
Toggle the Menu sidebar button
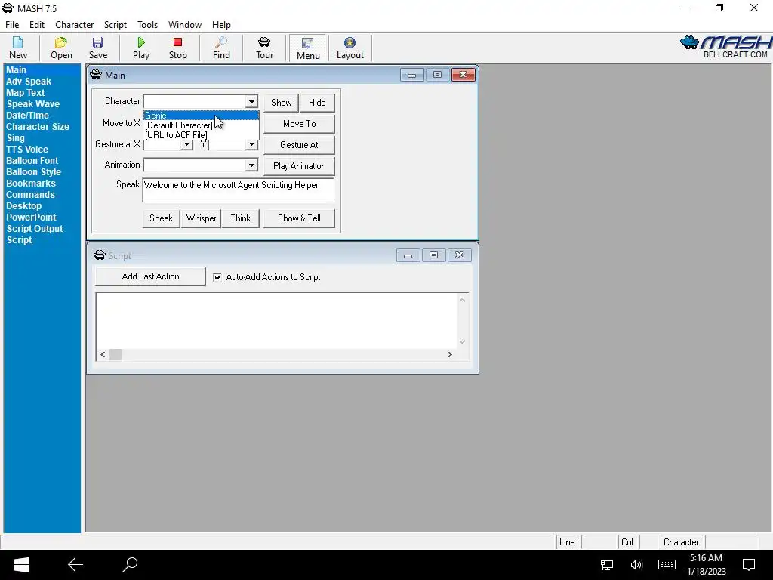[308, 48]
